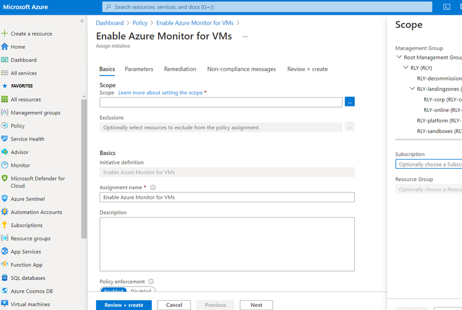The width and height of the screenshot is (462, 310).
Task: Open Service Health heart icon
Action: tap(4, 139)
